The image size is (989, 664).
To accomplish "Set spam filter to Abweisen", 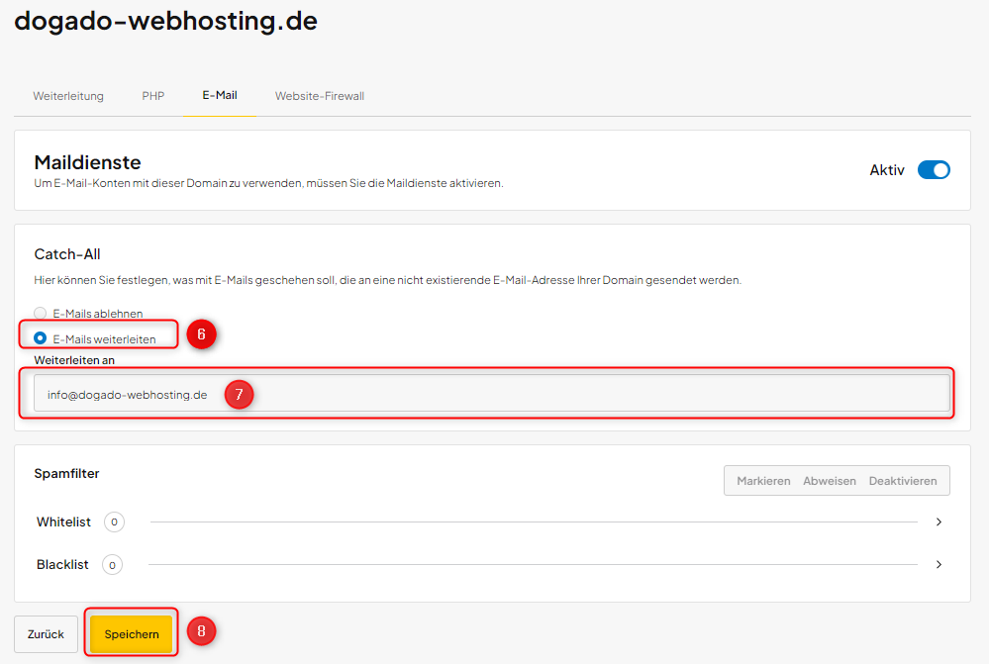I will (x=830, y=481).
